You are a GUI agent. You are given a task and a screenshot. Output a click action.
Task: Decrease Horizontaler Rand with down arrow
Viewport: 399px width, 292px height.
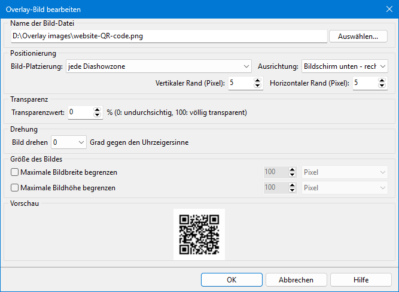pos(382,86)
